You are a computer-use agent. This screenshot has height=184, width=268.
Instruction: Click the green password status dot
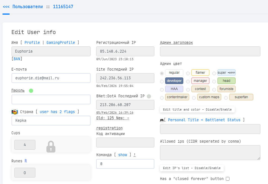pos(31,91)
